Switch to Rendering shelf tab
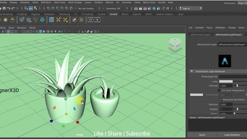Viewport: 247px width, 139px height. [64, 14]
